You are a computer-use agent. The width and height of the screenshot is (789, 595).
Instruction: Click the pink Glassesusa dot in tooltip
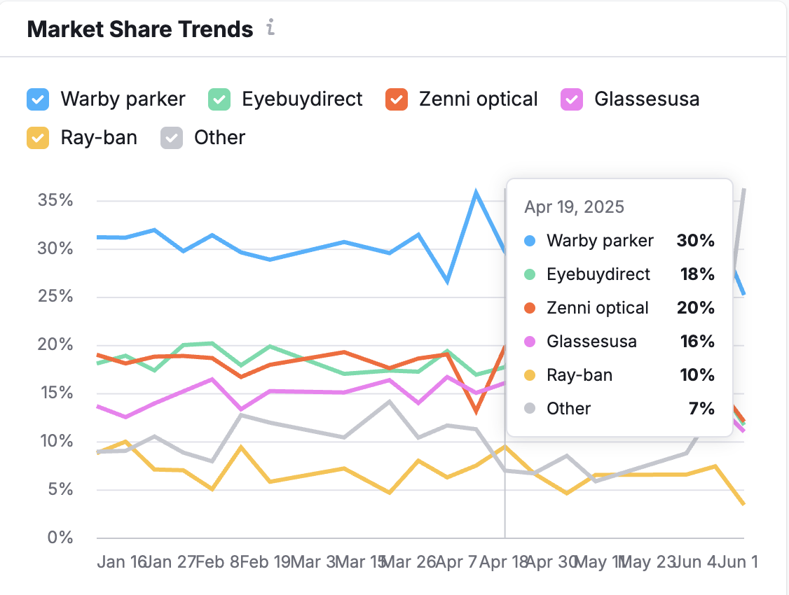(x=530, y=341)
